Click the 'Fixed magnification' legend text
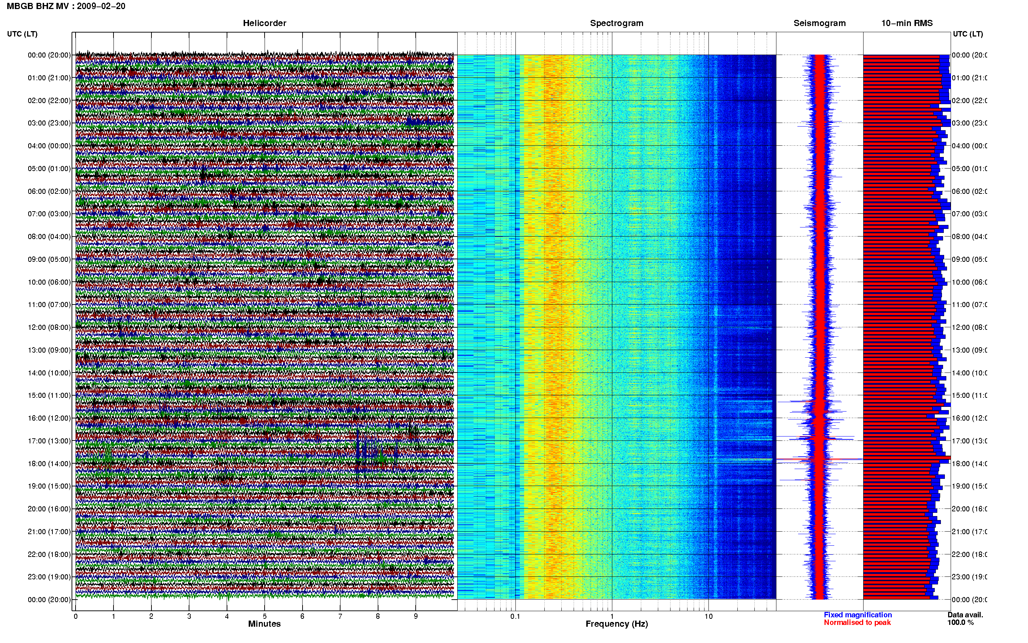This screenshot has width=1028, height=643. [858, 615]
